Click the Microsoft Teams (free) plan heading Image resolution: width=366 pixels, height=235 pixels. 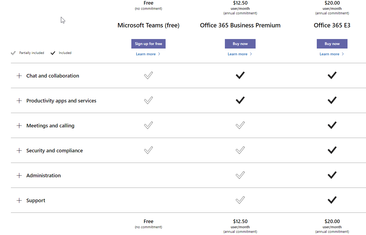click(148, 25)
